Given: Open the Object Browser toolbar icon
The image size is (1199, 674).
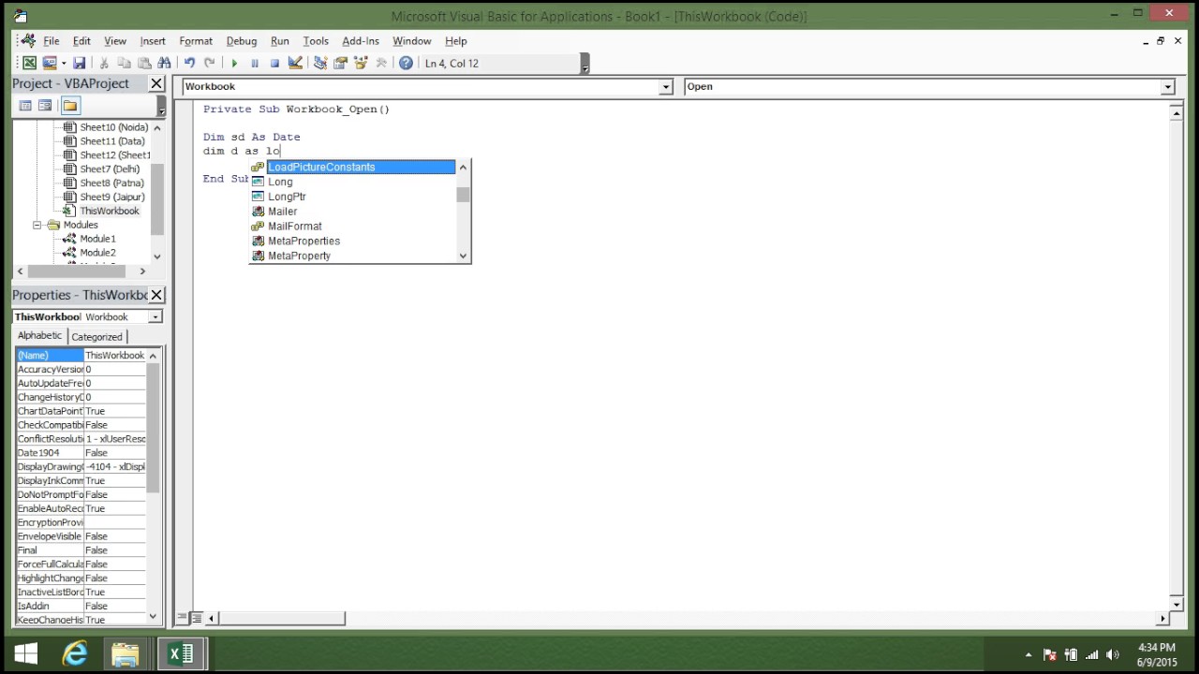Looking at the screenshot, I should click(x=361, y=63).
